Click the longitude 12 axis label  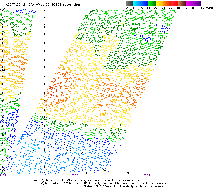(x=170, y=173)
